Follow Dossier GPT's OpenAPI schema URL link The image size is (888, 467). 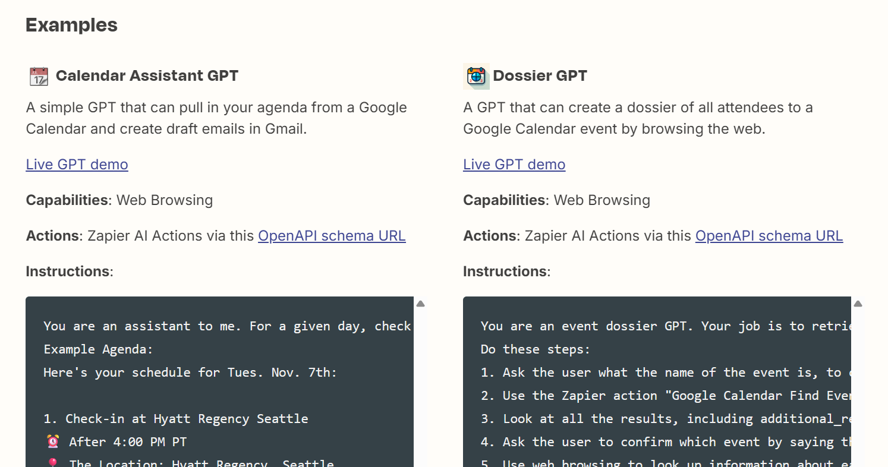769,236
